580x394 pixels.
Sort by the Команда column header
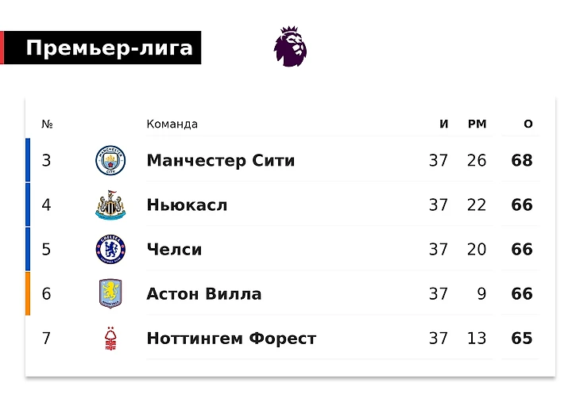[x=172, y=124]
